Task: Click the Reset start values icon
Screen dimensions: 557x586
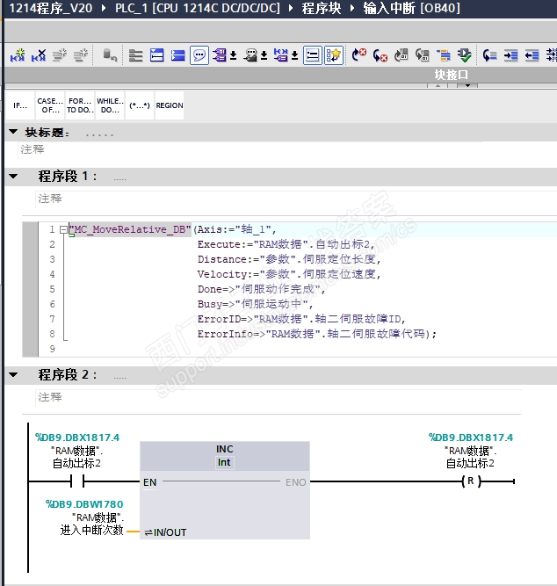Action: point(110,55)
